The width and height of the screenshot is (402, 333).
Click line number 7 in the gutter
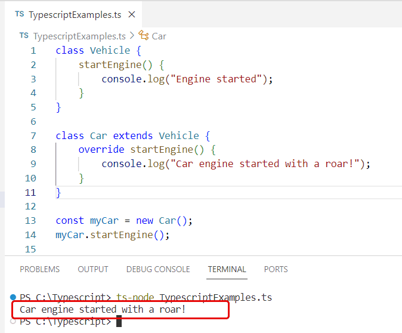33,135
